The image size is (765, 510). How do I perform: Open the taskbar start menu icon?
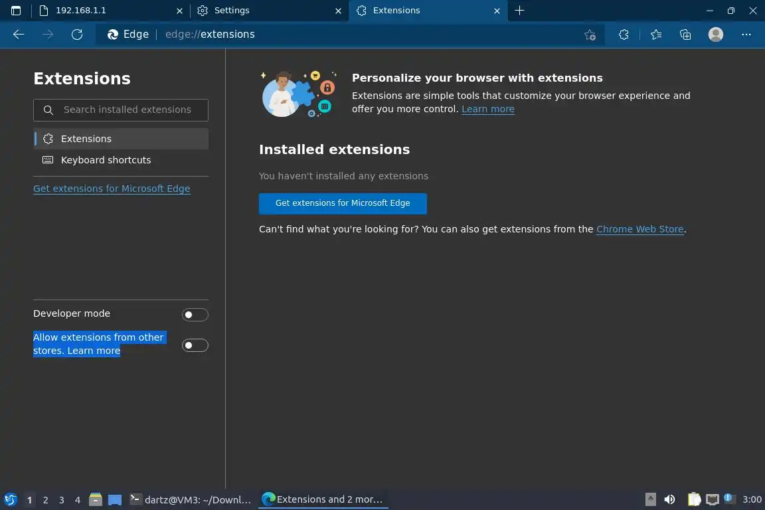[10, 499]
